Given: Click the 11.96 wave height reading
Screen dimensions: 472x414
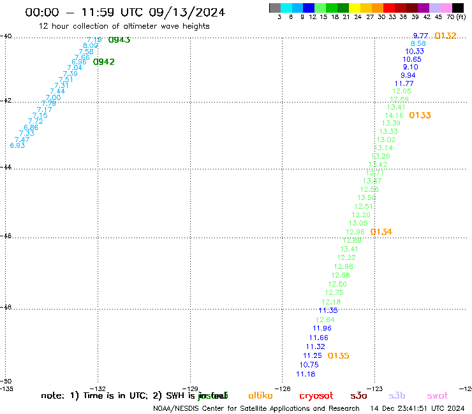Looking at the screenshot, I should (322, 328).
